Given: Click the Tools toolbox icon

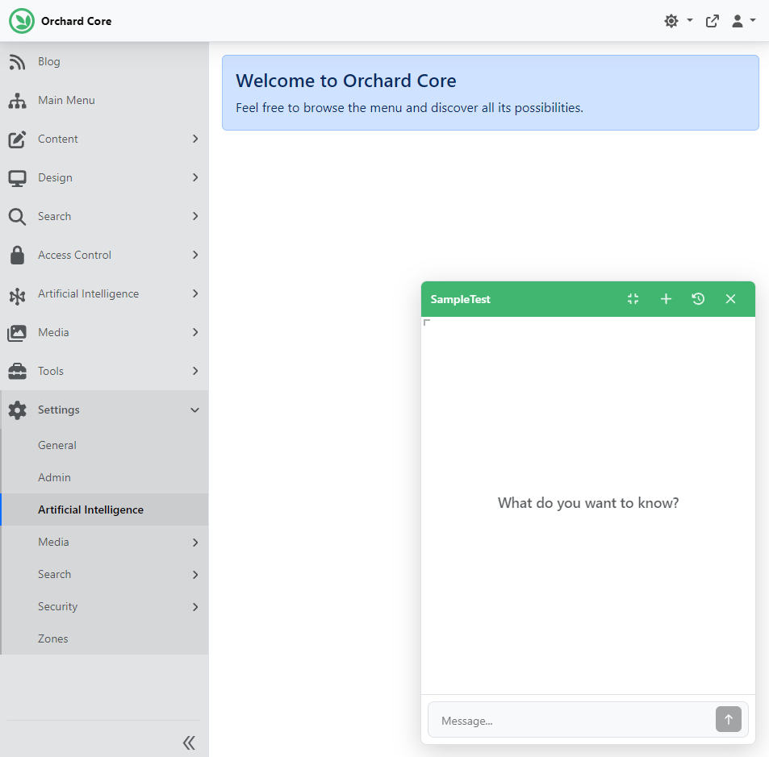Looking at the screenshot, I should 17,372.
